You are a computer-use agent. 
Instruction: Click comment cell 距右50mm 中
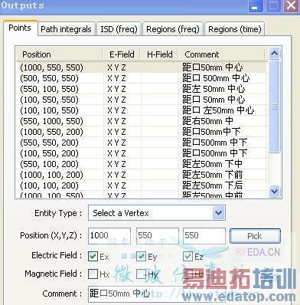(x=207, y=121)
